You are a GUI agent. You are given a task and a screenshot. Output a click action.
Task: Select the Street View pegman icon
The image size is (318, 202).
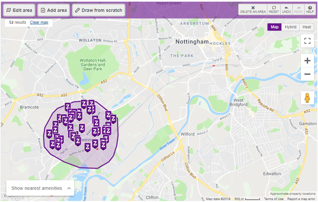pyautogui.click(x=307, y=98)
